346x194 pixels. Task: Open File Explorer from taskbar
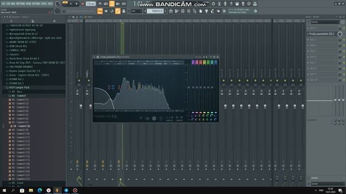pos(31,190)
